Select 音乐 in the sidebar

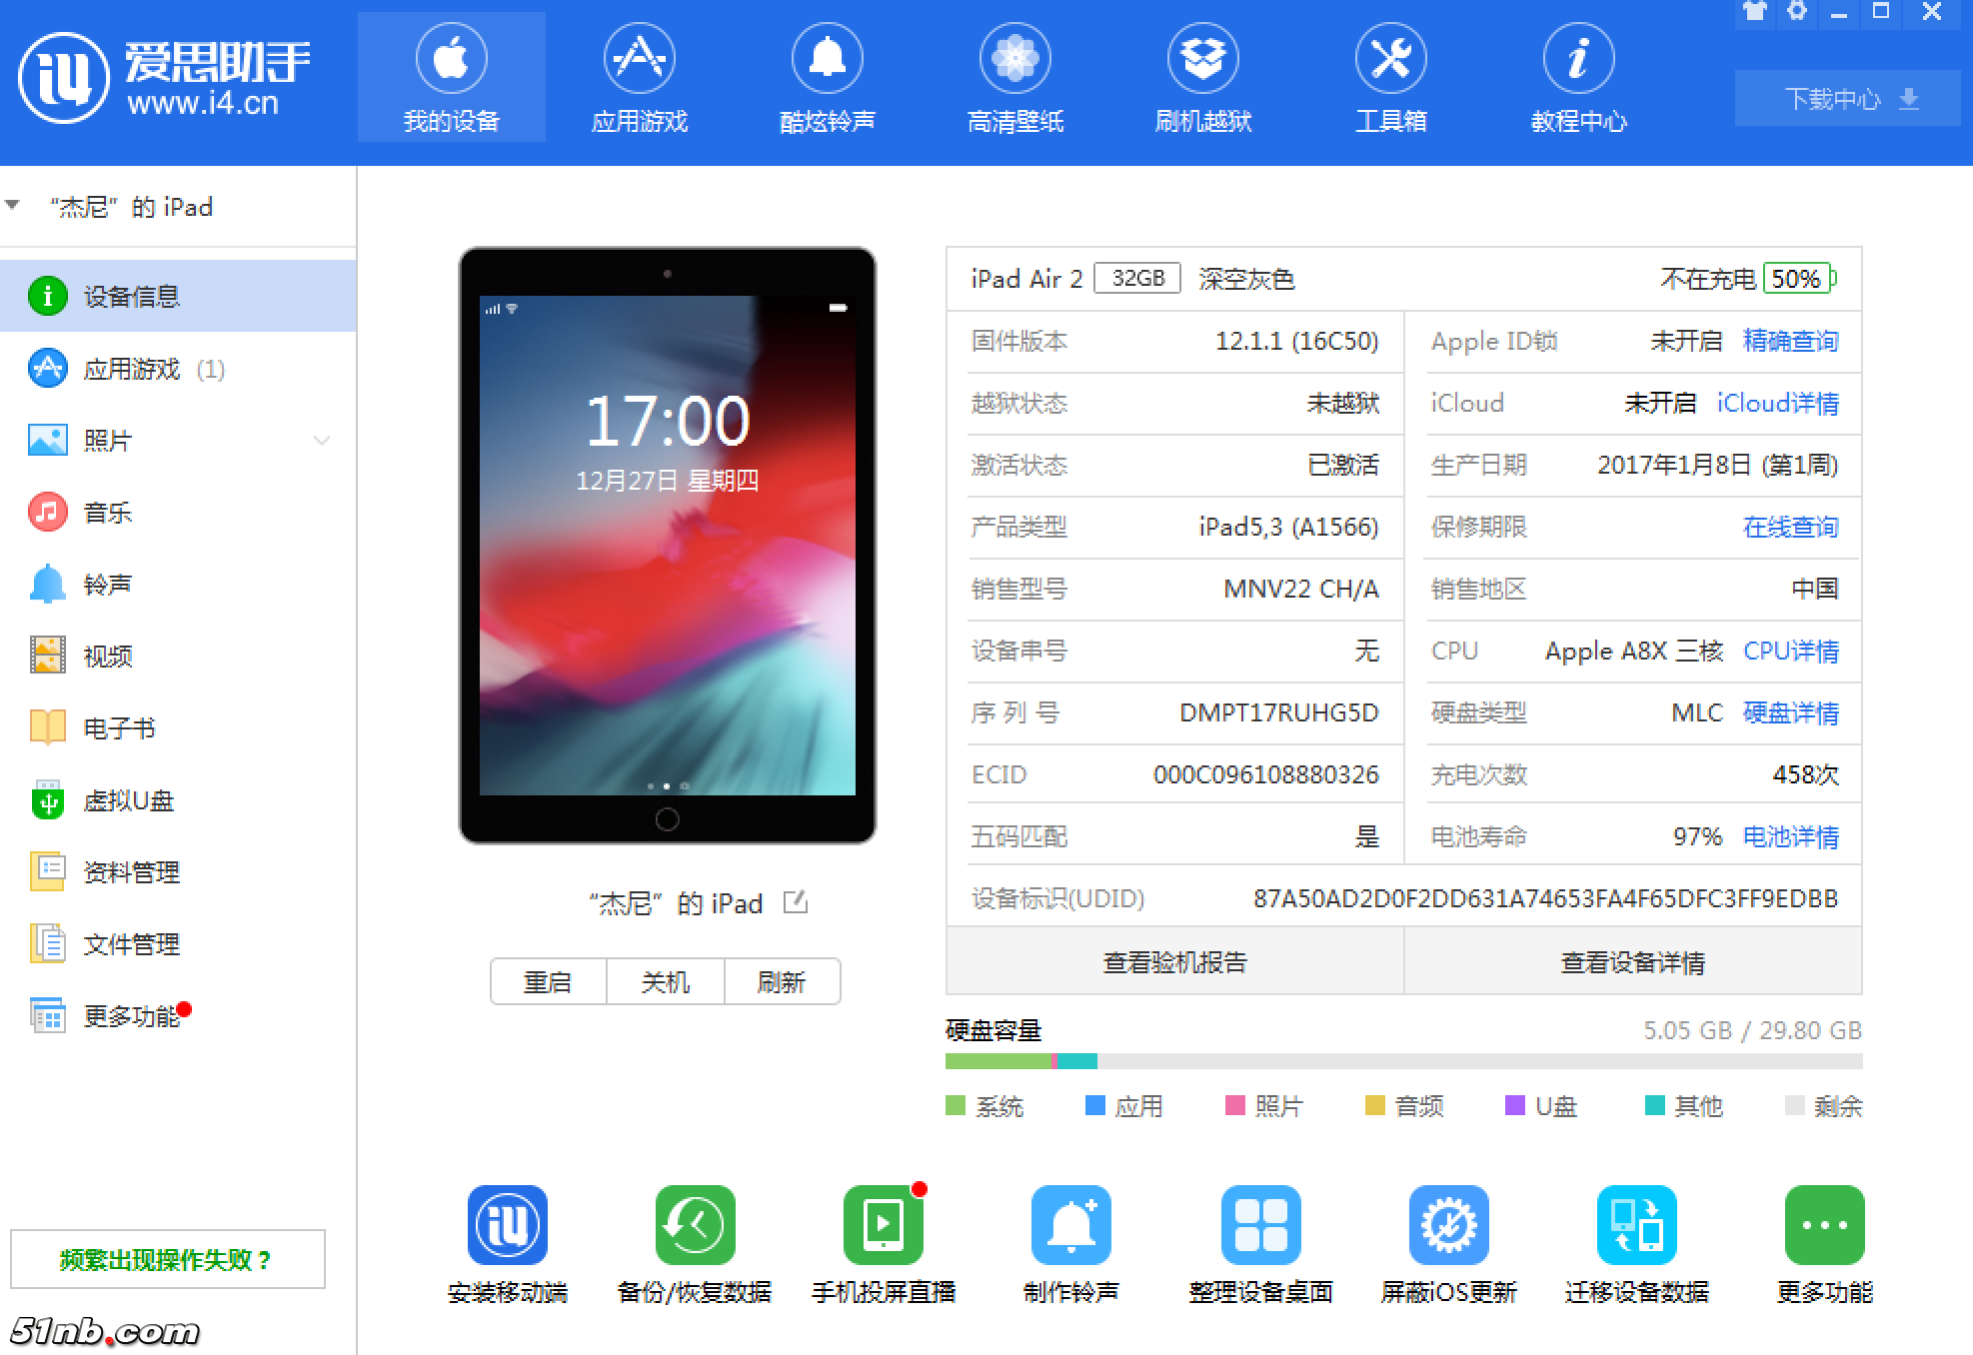tap(109, 512)
